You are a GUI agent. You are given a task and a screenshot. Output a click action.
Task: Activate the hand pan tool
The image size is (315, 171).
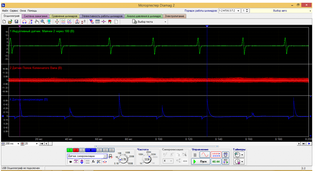(x=37, y=22)
